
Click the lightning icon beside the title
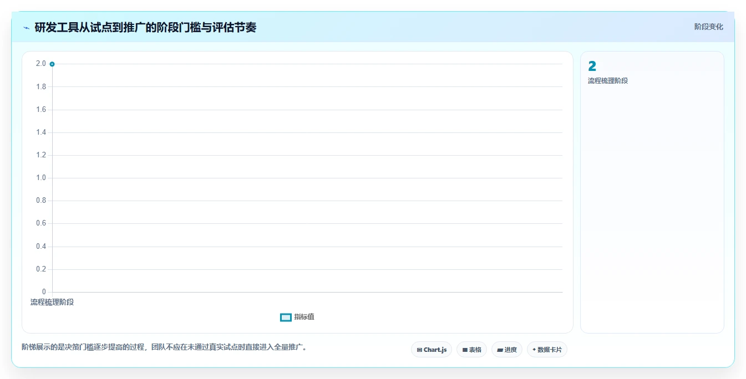[x=26, y=27]
